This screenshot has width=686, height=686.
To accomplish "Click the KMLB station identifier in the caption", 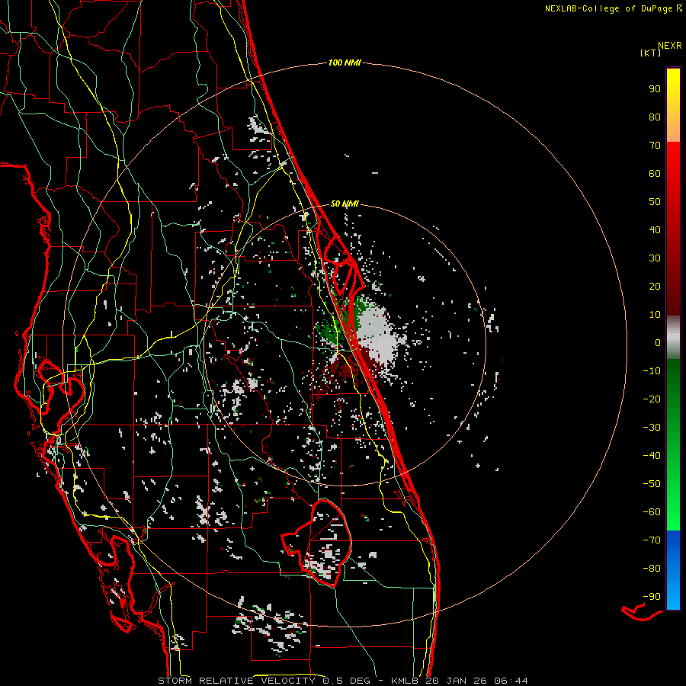I will click(406, 680).
